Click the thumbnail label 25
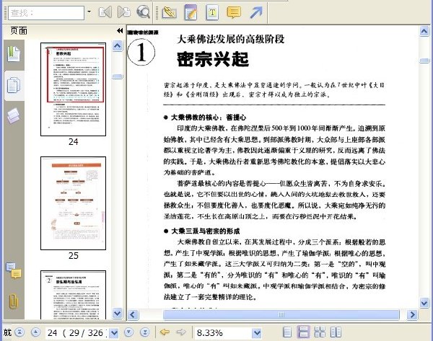The image size is (433, 341). pyautogui.click(x=73, y=256)
